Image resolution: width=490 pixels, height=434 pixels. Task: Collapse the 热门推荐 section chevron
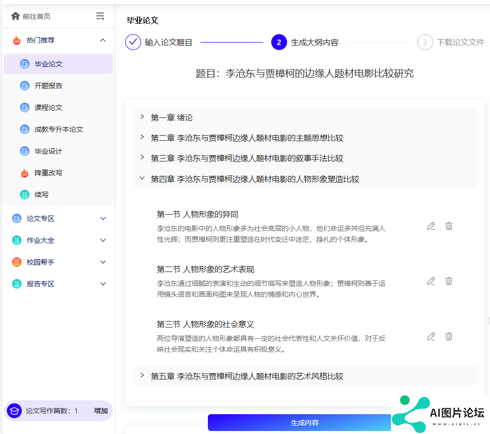[103, 40]
